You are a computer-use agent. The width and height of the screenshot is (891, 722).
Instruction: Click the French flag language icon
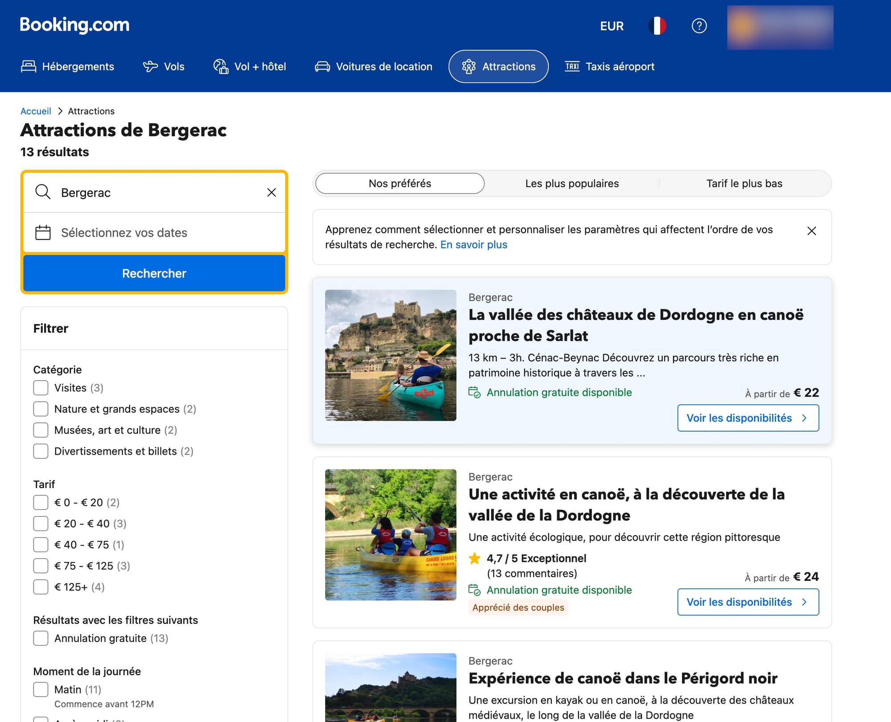pos(657,26)
